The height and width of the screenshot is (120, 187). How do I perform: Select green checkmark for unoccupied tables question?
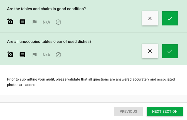[170, 51]
